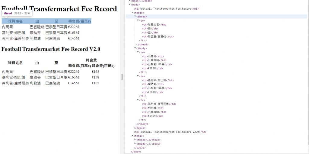Select the td €163M line in DOM tree
The image size is (309, 154).
152,92
